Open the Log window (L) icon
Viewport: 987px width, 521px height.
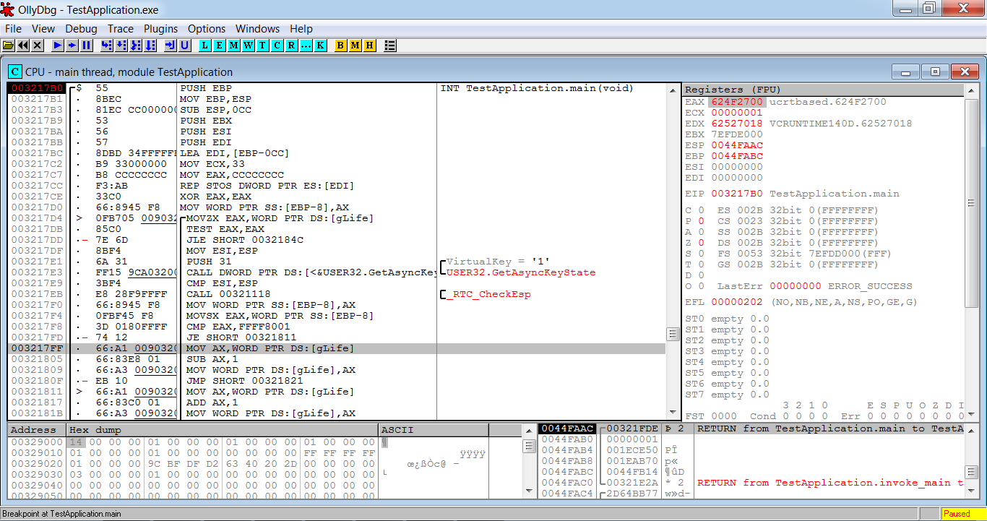click(x=205, y=46)
